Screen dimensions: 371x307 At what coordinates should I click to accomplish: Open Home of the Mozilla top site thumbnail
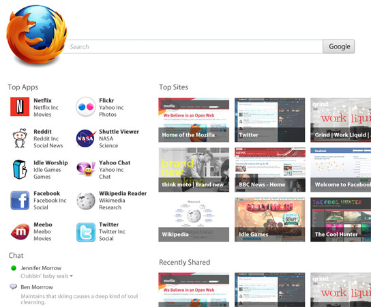pyautogui.click(x=194, y=120)
